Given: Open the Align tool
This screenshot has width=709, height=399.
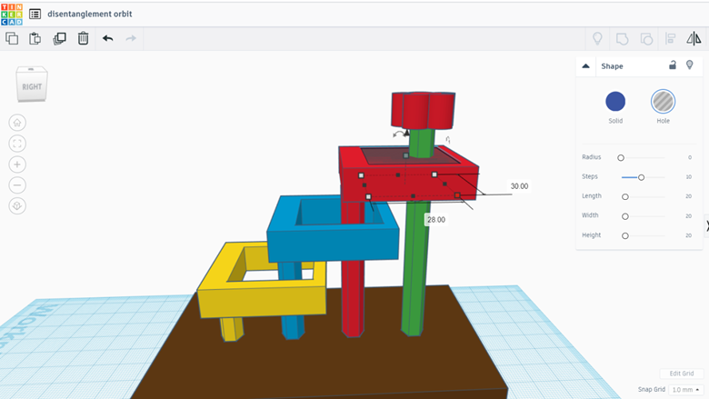Looking at the screenshot, I should coord(671,39).
